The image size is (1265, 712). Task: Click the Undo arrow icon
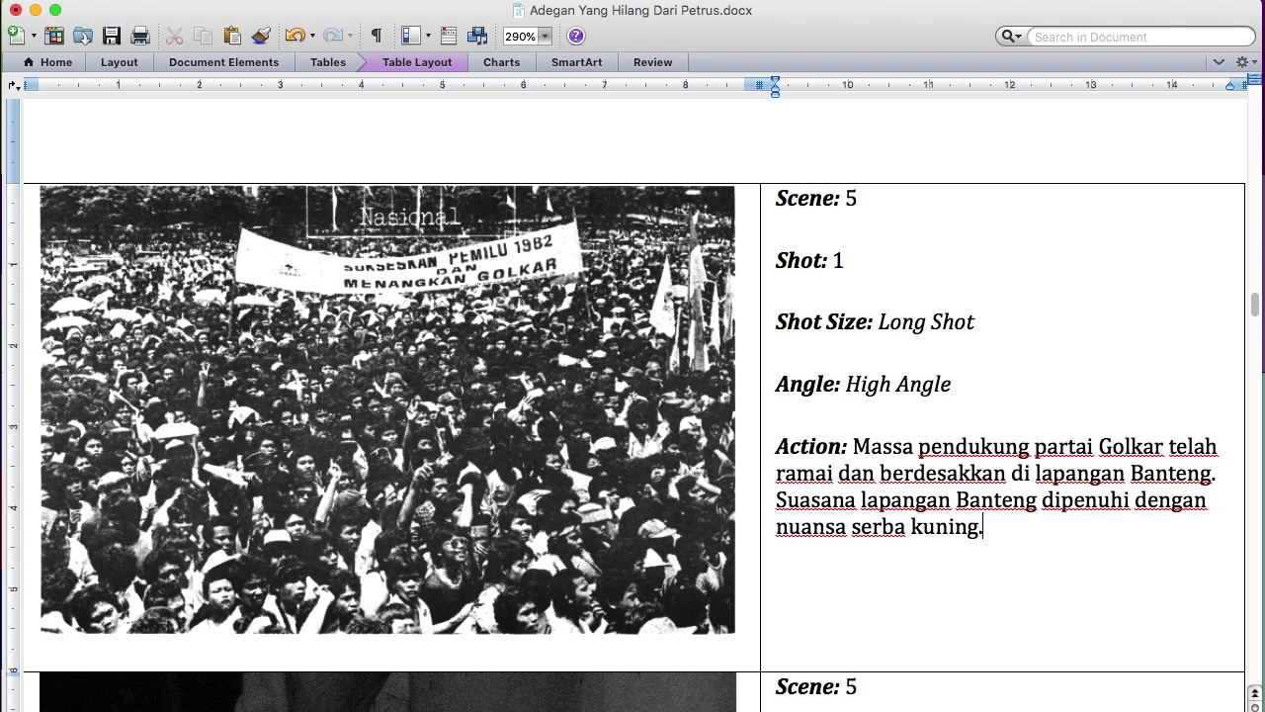tap(295, 37)
